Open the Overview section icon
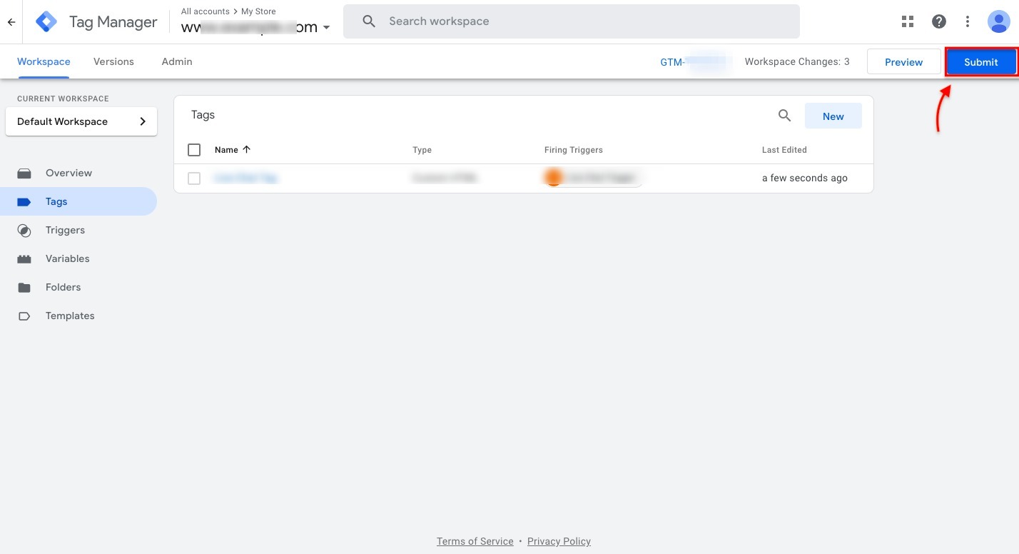The height and width of the screenshot is (554, 1019). tap(24, 173)
